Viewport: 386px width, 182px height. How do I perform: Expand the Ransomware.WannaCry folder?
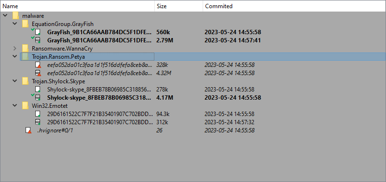(x=15, y=49)
